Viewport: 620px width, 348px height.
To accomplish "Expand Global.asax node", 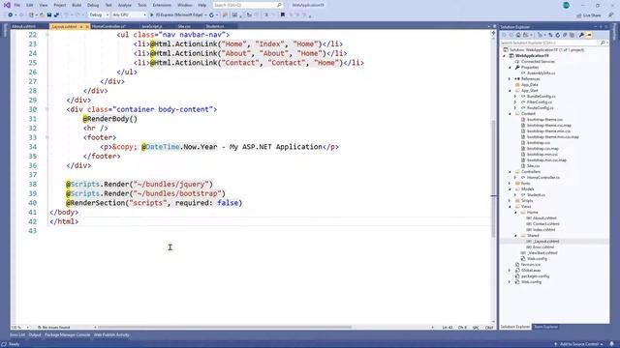I will click(x=510, y=271).
